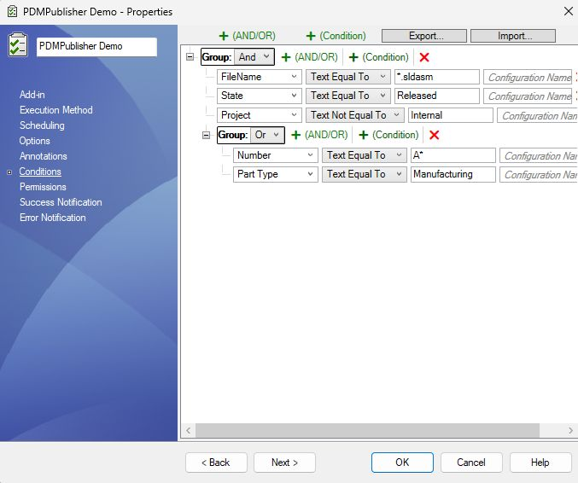Add AND/OR subgroup in the And group row
The height and width of the screenshot is (483, 578).
[x=310, y=57]
